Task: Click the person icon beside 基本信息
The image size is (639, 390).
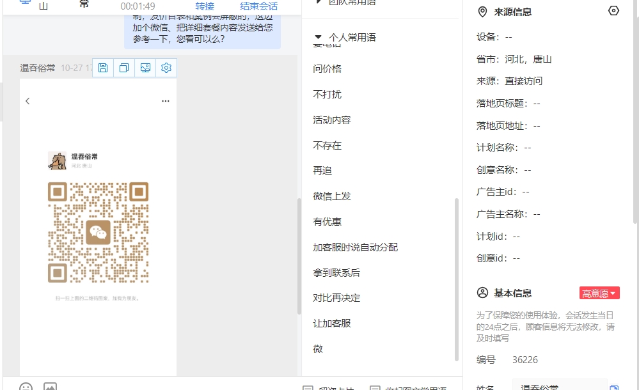Action: tap(482, 293)
